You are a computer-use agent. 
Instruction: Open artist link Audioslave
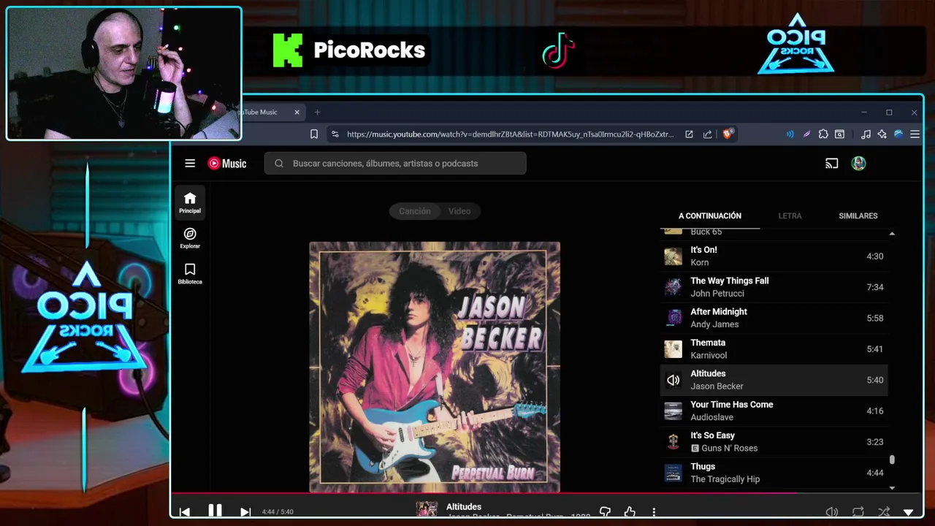point(712,417)
